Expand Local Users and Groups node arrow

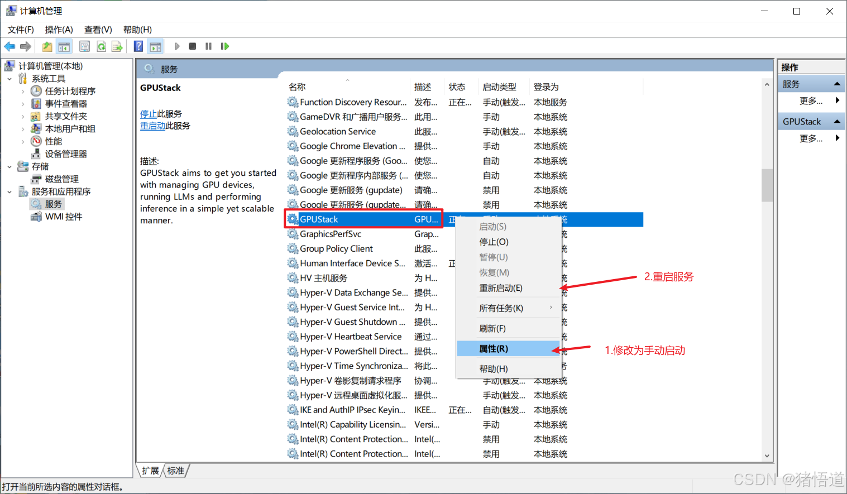[x=23, y=129]
